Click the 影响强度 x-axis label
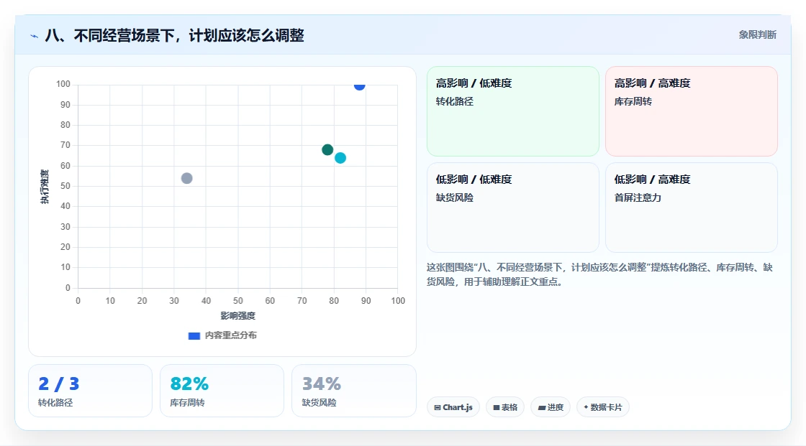The height and width of the screenshot is (446, 806). [237, 315]
